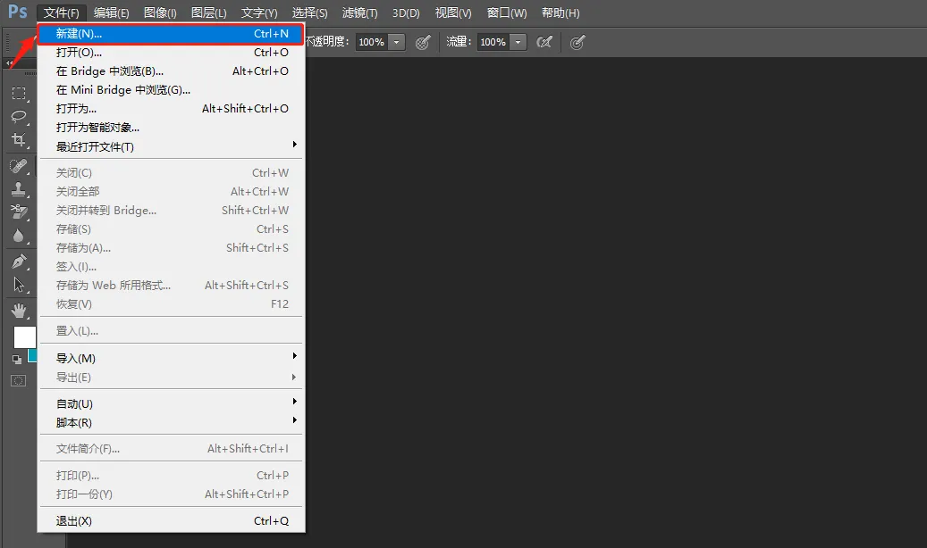The width and height of the screenshot is (927, 548).
Task: Select the Blur (water drop) tool
Action: point(19,236)
